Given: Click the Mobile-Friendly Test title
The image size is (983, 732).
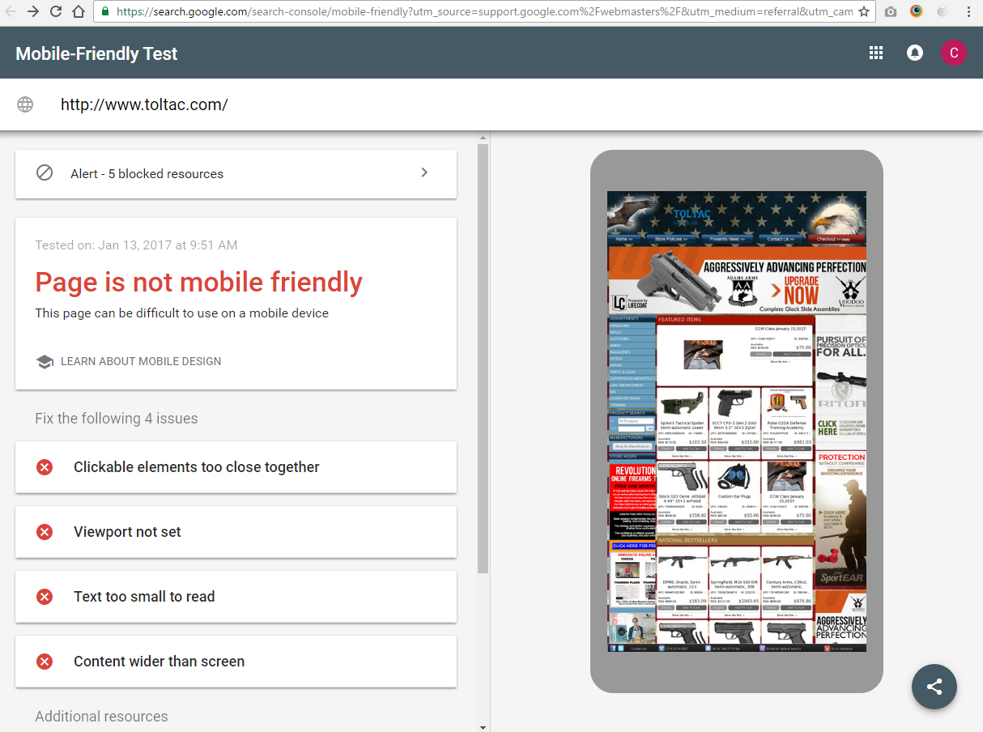Looking at the screenshot, I should coord(96,53).
